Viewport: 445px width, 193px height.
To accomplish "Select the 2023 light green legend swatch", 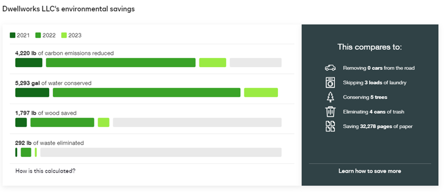I will [x=64, y=35].
